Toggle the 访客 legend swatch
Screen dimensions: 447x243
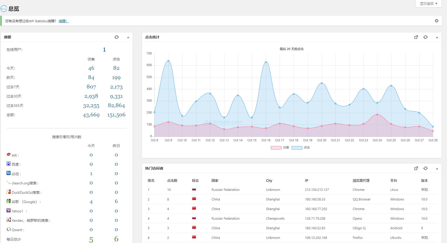276,148
